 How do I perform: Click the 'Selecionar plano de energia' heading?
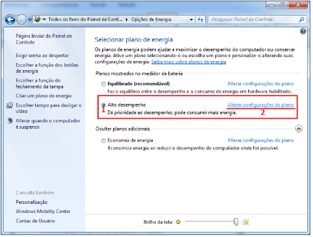134,40
